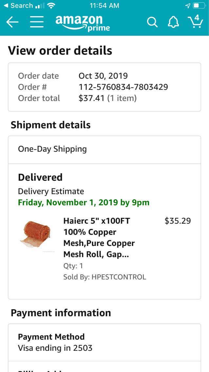Tap the Amazon Prime logo

pyautogui.click(x=82, y=23)
